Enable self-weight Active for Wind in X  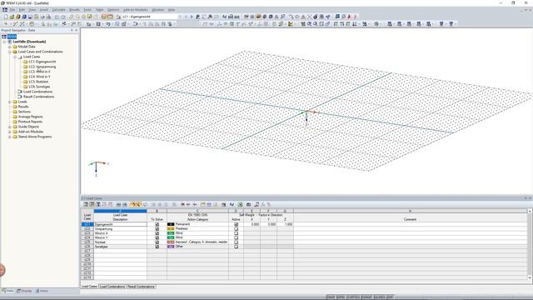(x=237, y=233)
